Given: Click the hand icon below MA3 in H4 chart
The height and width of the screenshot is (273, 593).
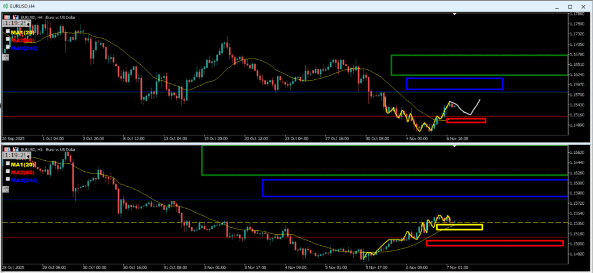Looking at the screenshot, I should click(6, 57).
